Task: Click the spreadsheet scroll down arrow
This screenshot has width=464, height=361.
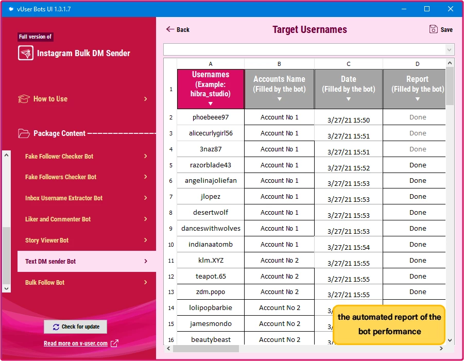Action: point(450,340)
